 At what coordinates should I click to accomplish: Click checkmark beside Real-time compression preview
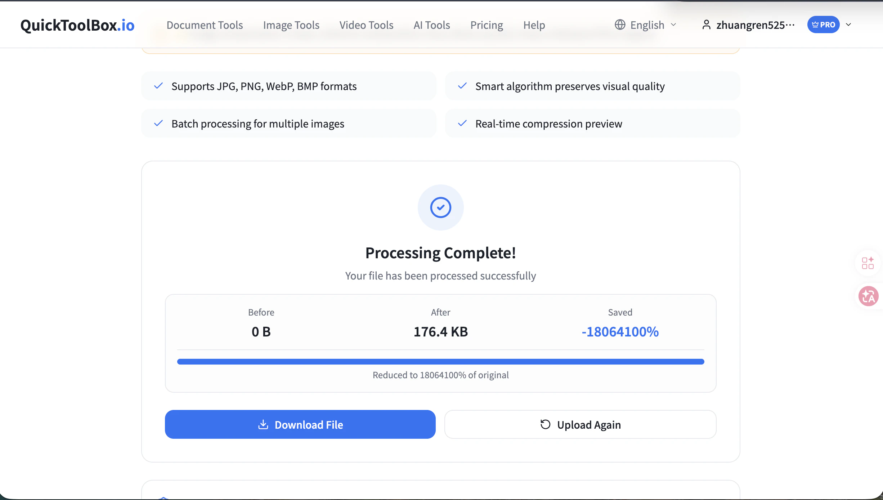[x=462, y=123]
